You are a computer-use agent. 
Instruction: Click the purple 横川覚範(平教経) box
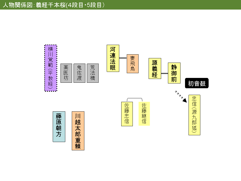tap(51, 68)
